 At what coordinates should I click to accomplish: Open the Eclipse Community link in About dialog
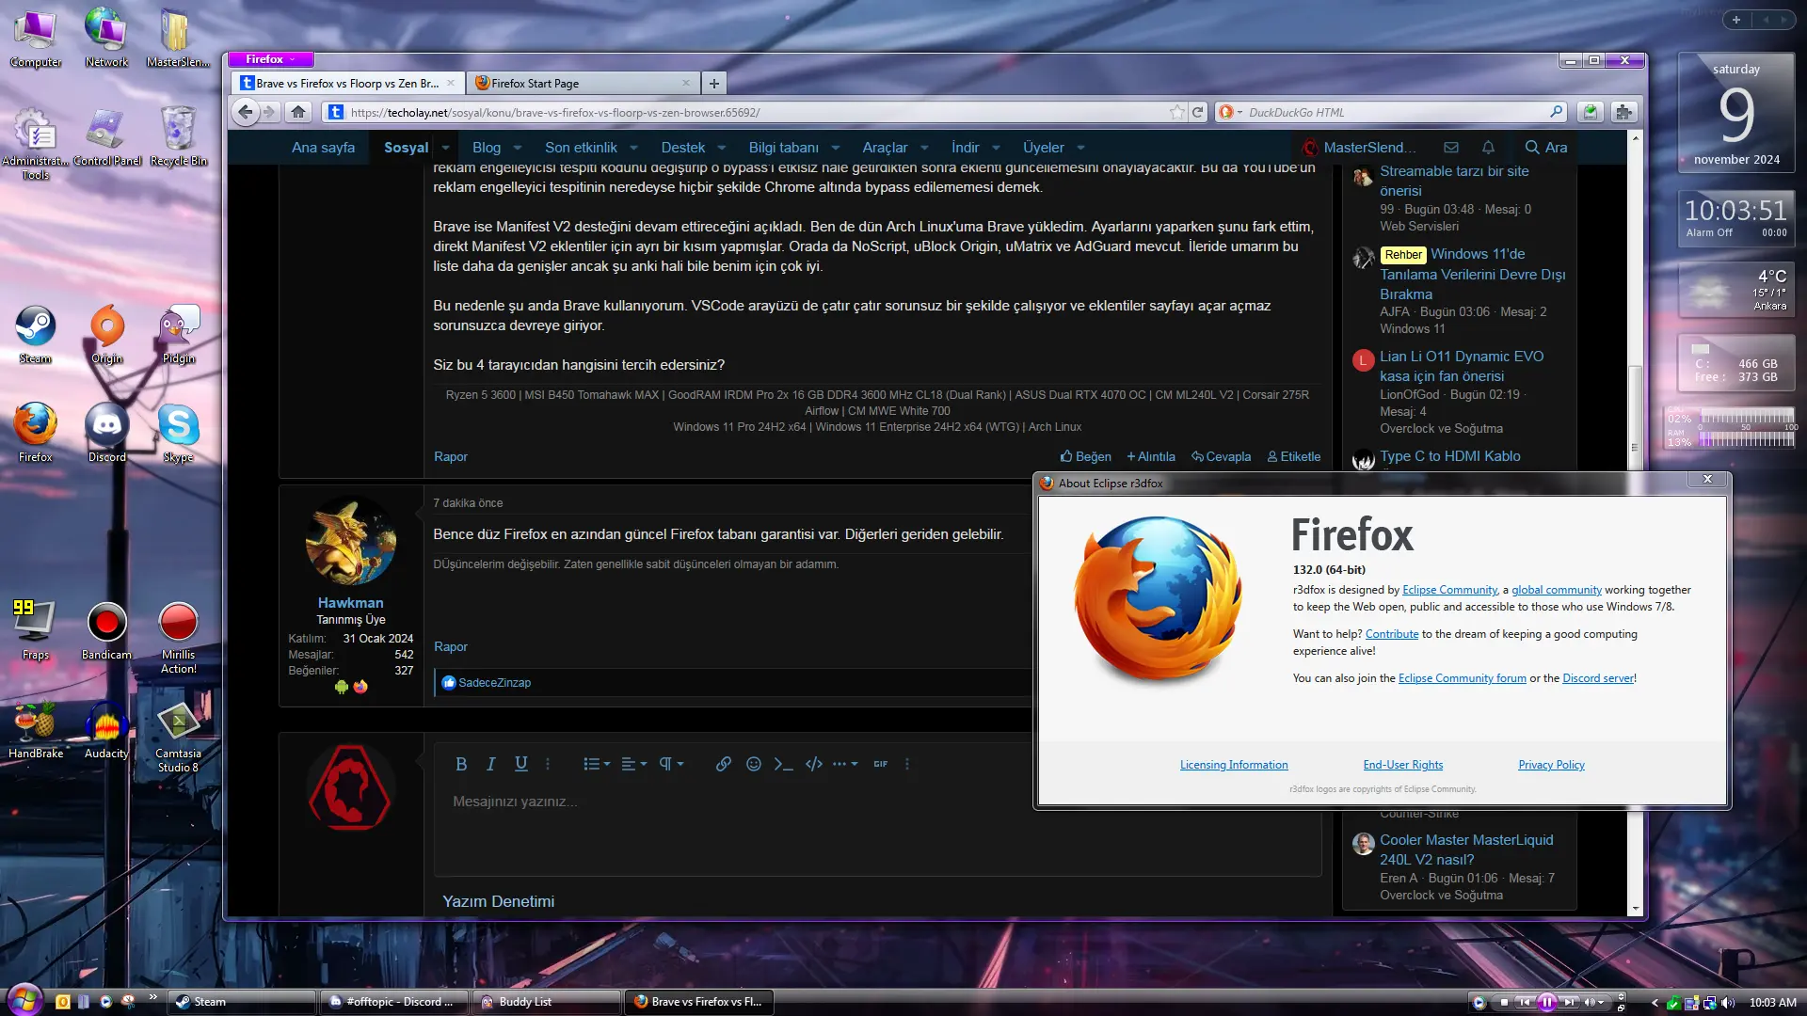point(1449,590)
